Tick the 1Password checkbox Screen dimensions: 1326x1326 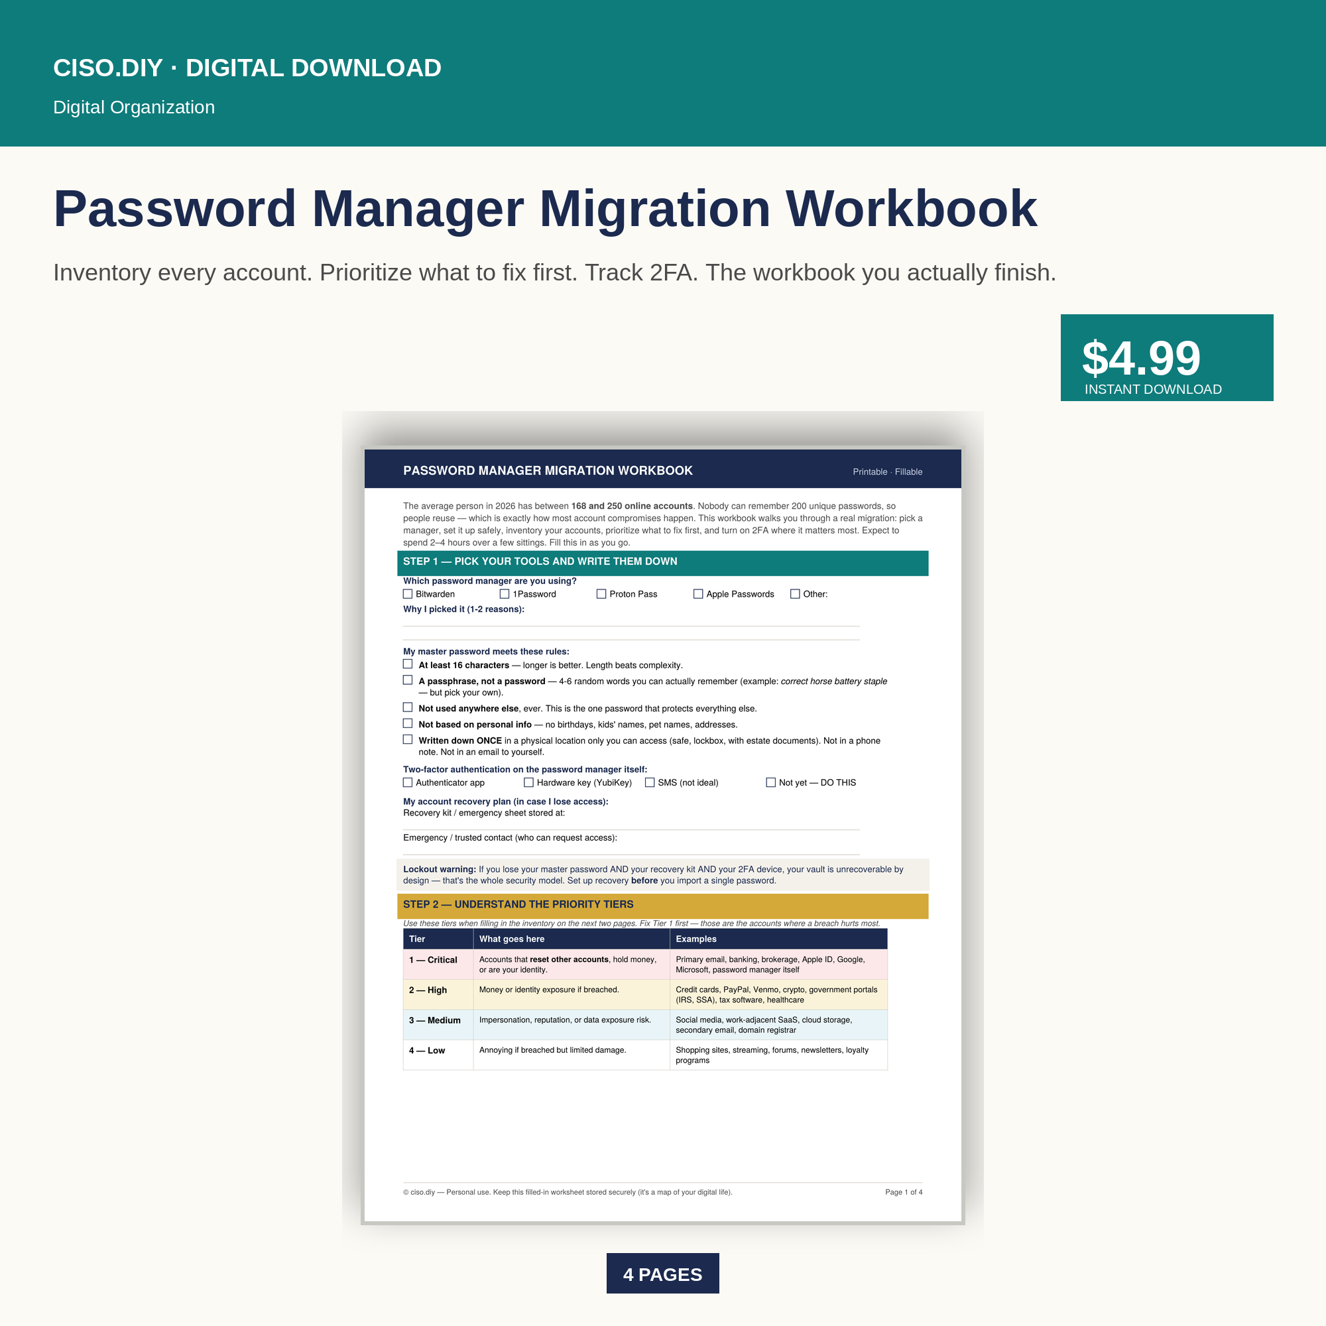pos(505,593)
